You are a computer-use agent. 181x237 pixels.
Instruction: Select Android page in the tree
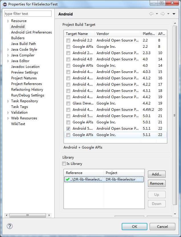18,26
